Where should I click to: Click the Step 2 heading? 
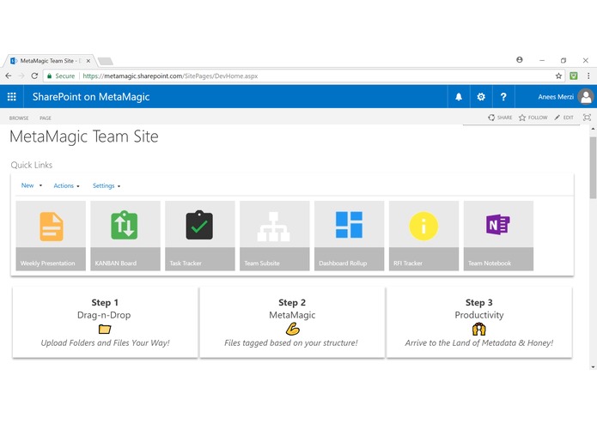pyautogui.click(x=292, y=303)
